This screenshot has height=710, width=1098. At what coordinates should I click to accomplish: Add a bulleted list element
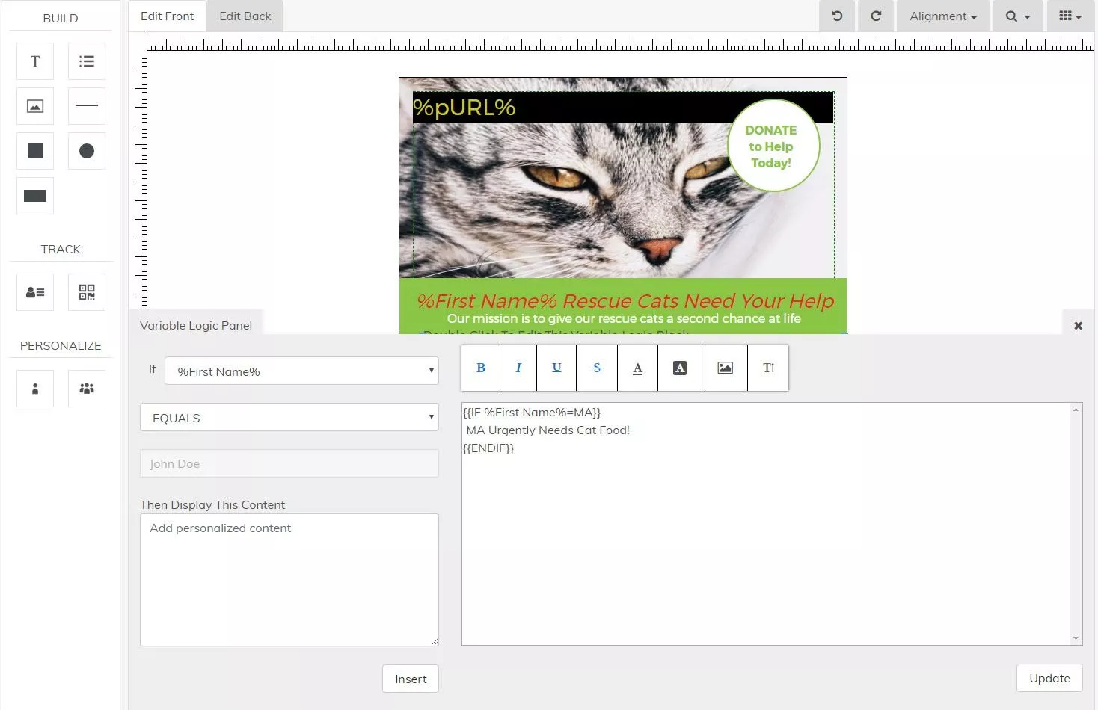tap(86, 61)
